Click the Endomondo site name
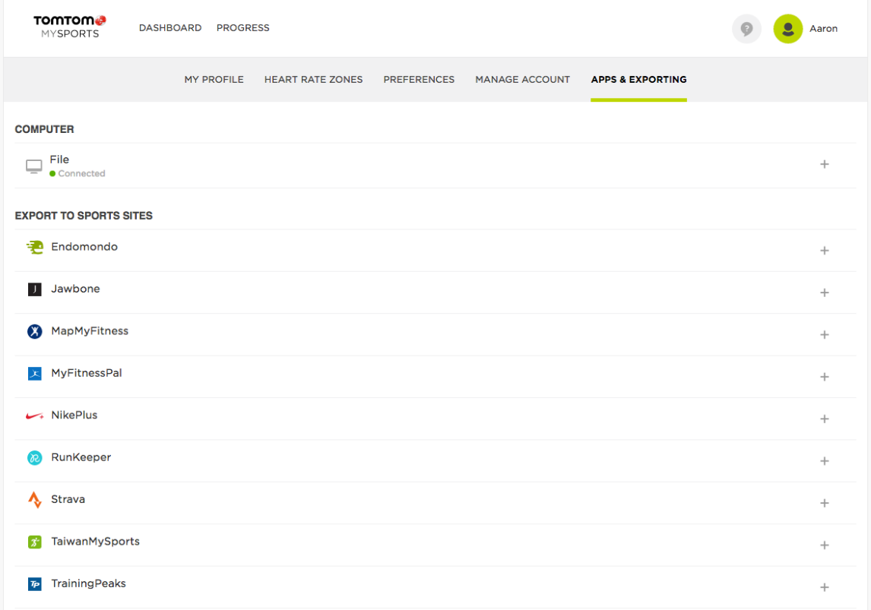 (84, 246)
